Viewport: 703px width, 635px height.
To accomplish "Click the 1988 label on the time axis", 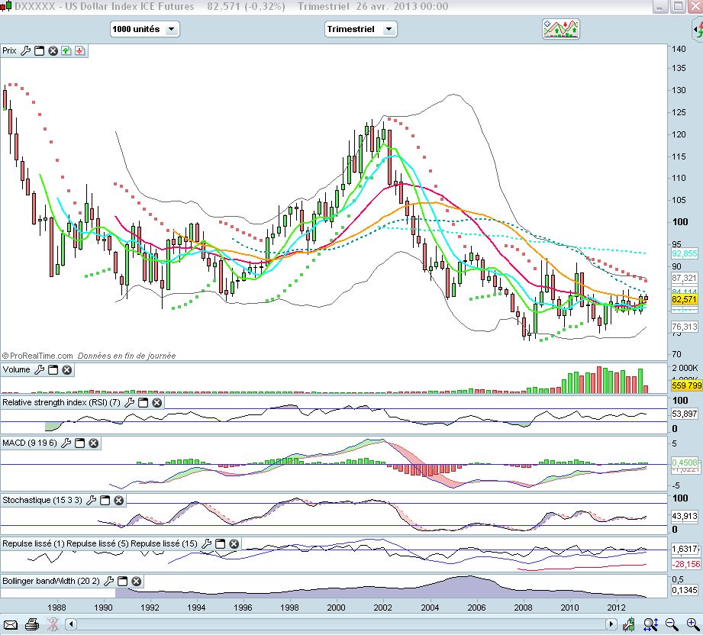I will tap(56, 608).
